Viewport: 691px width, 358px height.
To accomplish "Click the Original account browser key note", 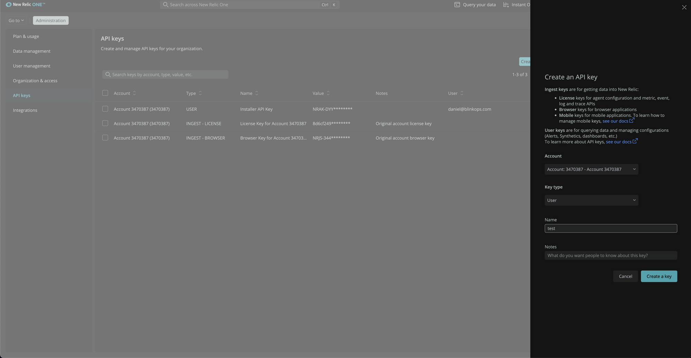I will click(405, 138).
